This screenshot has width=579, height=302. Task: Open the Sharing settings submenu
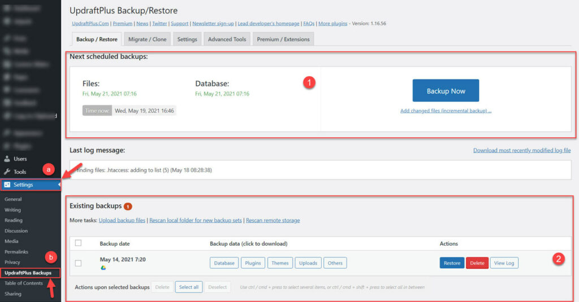(x=13, y=294)
